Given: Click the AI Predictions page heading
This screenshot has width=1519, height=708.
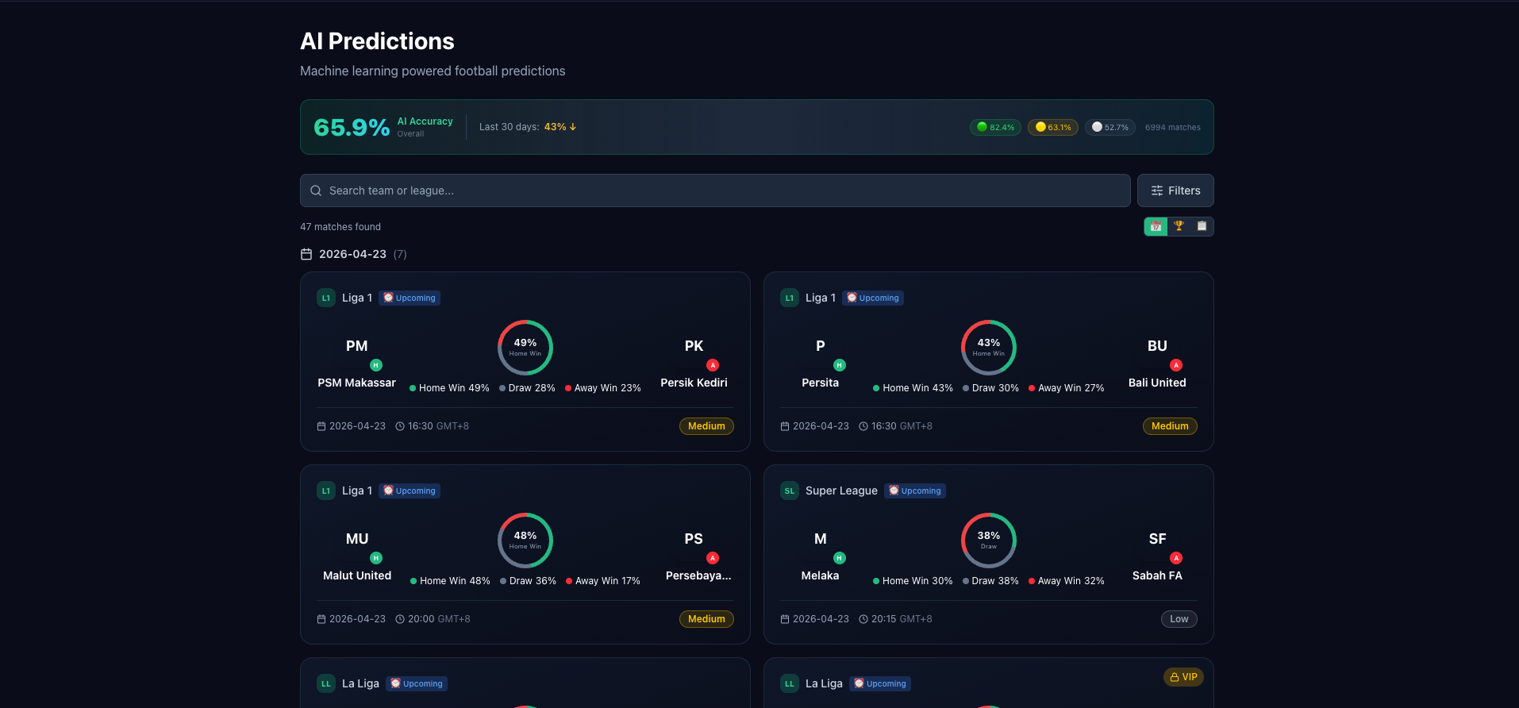Looking at the screenshot, I should coord(377,41).
